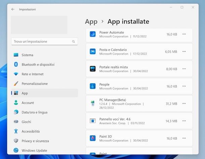The height and width of the screenshot is (159, 205).
Task: Click the 17/12/2022 install date
Action: click(140, 54)
